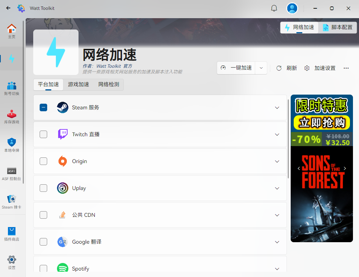Image resolution: width=359 pixels, height=277 pixels.
Task: Check the Origin checkbox
Action: point(43,161)
